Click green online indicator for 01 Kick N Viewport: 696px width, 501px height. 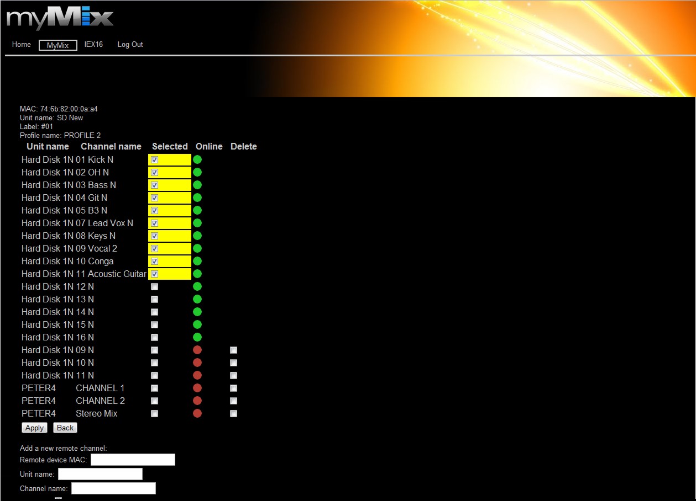pos(197,159)
